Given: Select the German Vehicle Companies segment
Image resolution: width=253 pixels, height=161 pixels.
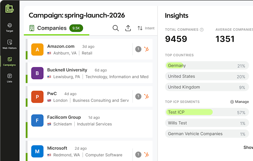Looking at the screenshot, I should pos(207,134).
